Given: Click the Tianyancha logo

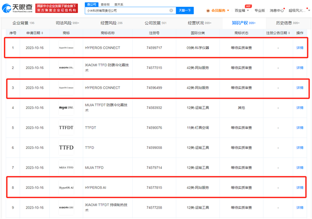Looking at the screenshot, I should pyautogui.click(x=17, y=8).
